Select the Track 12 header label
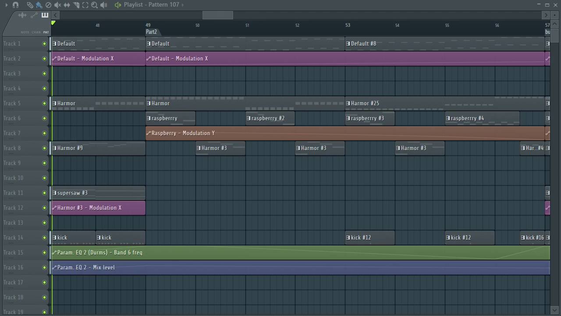Screen dimensions: 561x316 tap(13, 208)
